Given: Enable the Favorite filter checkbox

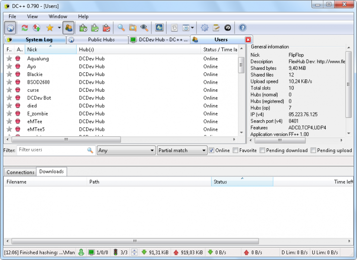Looking at the screenshot, I should pos(236,150).
